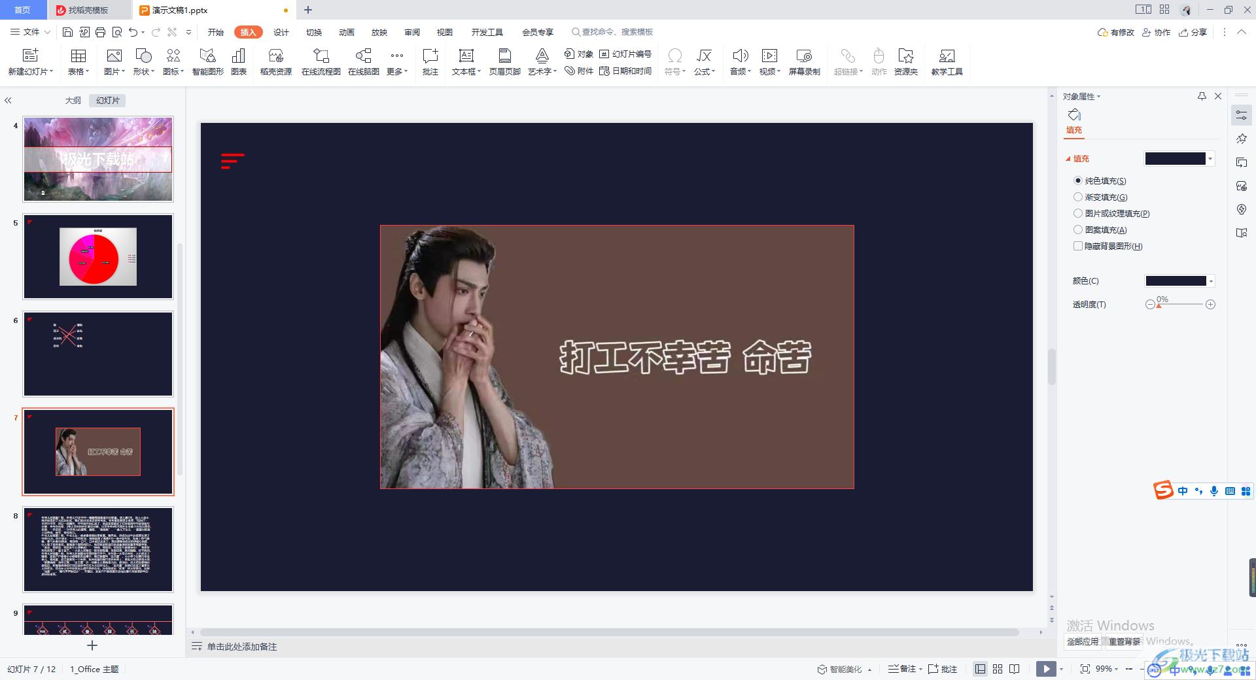Insert a smart graphic

[x=207, y=62]
